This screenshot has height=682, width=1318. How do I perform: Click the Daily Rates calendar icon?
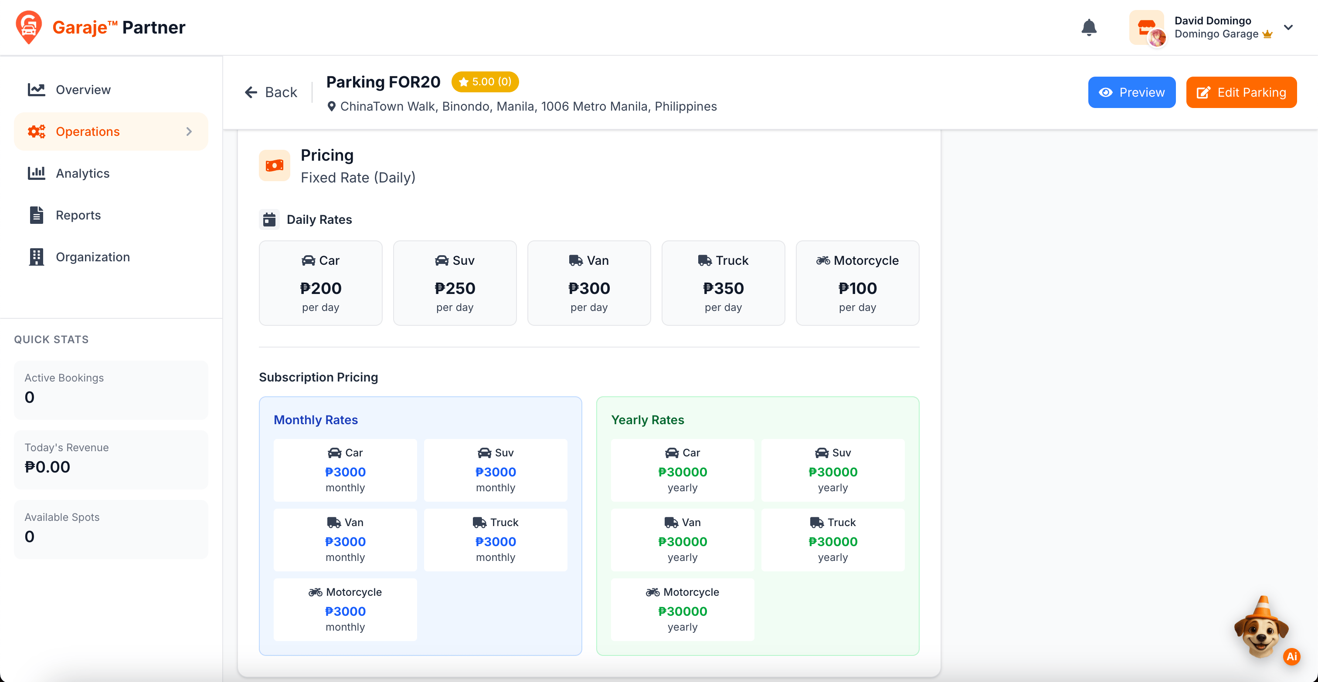[x=269, y=220]
